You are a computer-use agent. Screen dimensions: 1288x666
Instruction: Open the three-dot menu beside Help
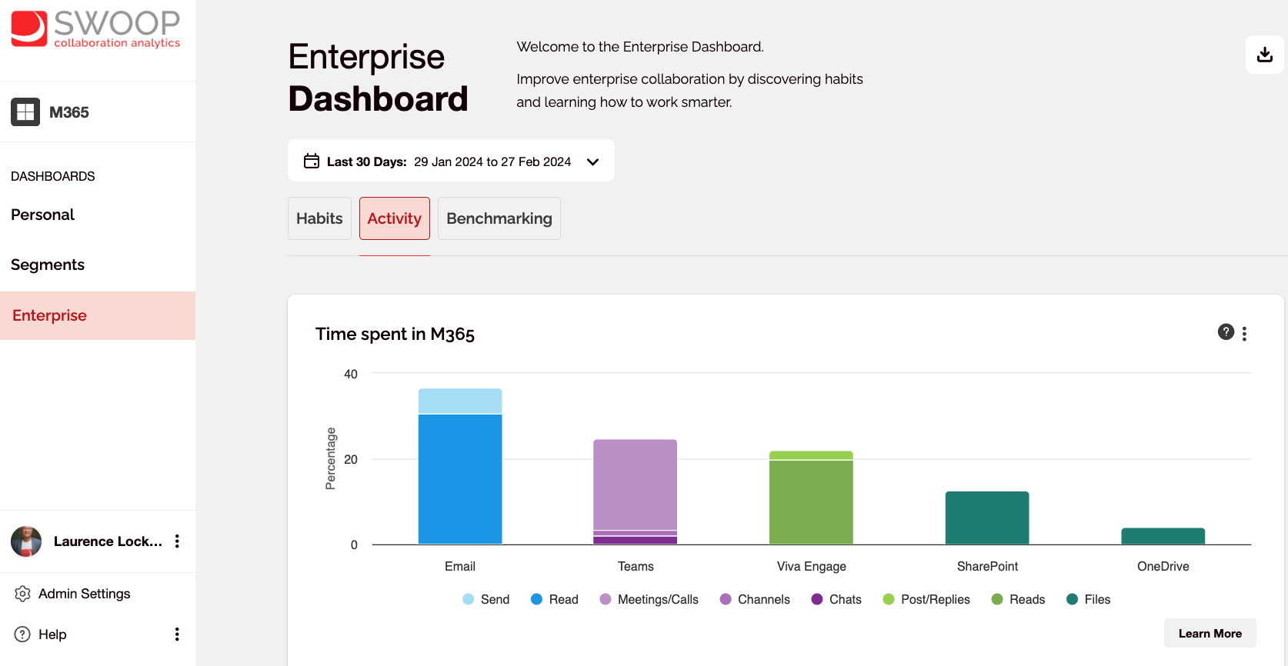click(177, 634)
